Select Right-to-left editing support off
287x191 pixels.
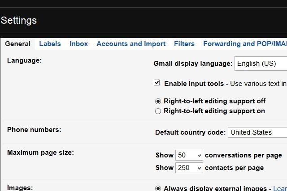[158, 101]
